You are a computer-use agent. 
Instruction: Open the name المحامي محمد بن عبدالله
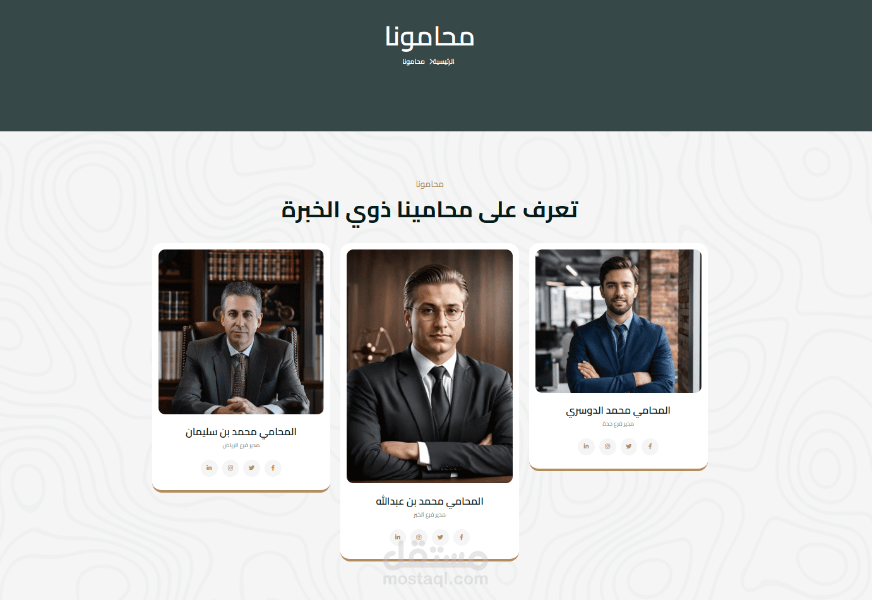[429, 501]
